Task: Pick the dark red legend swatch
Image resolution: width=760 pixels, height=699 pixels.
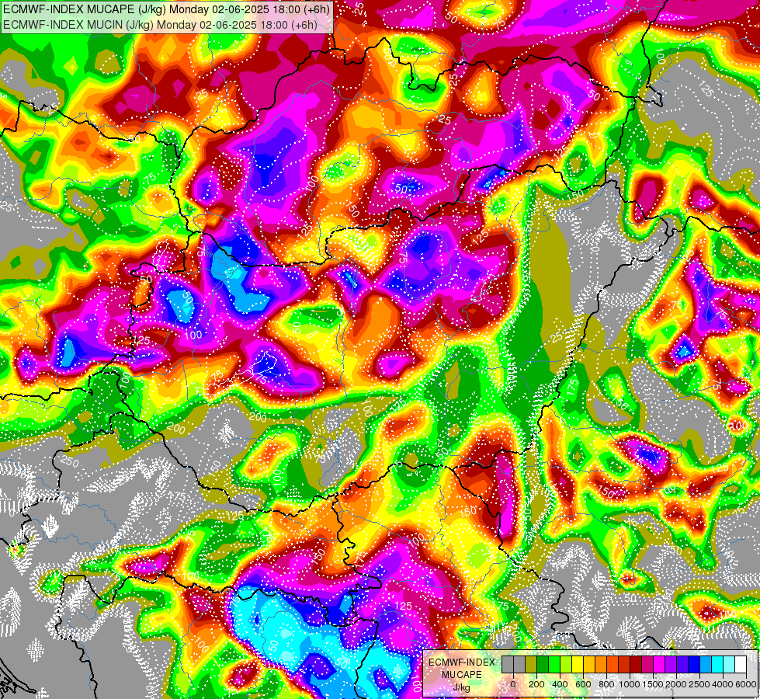Action: click(x=636, y=664)
